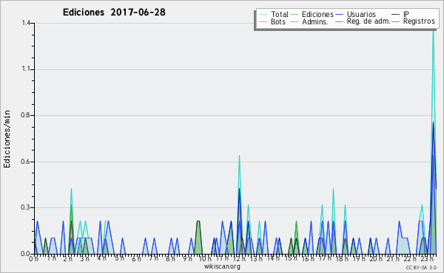This screenshot has height=273, width=444.
Task: Click the magenta Reg. de adm. swatch
Action: (x=339, y=21)
